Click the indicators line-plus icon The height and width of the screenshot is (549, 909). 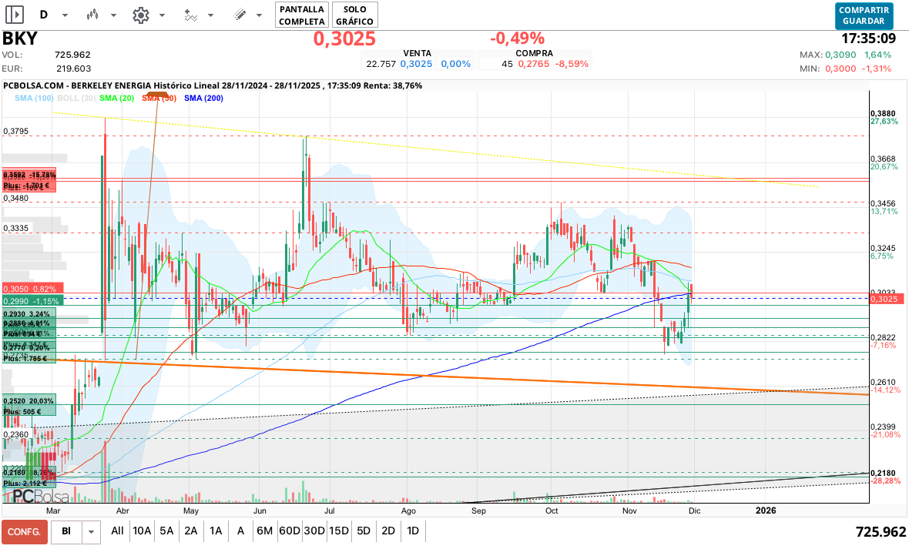191,15
